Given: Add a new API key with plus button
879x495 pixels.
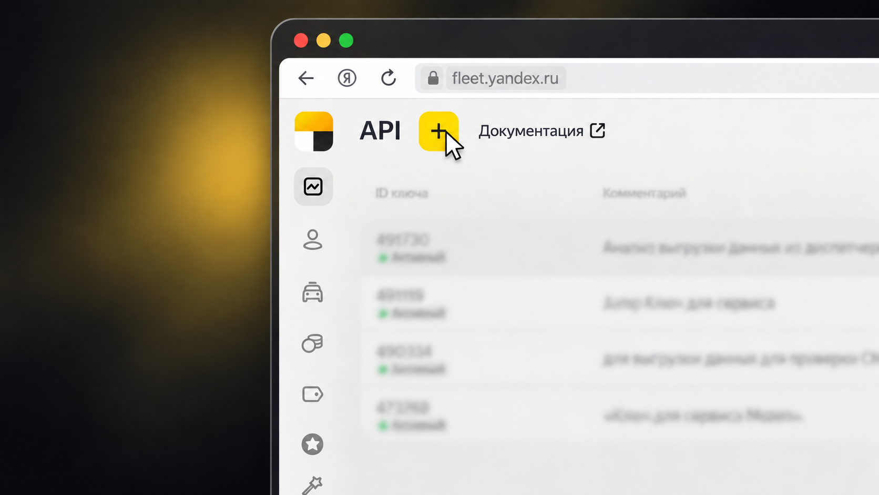Looking at the screenshot, I should 438,131.
